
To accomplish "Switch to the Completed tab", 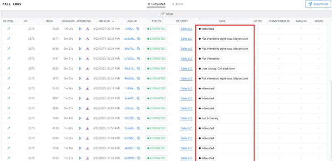I will coord(156,4).
